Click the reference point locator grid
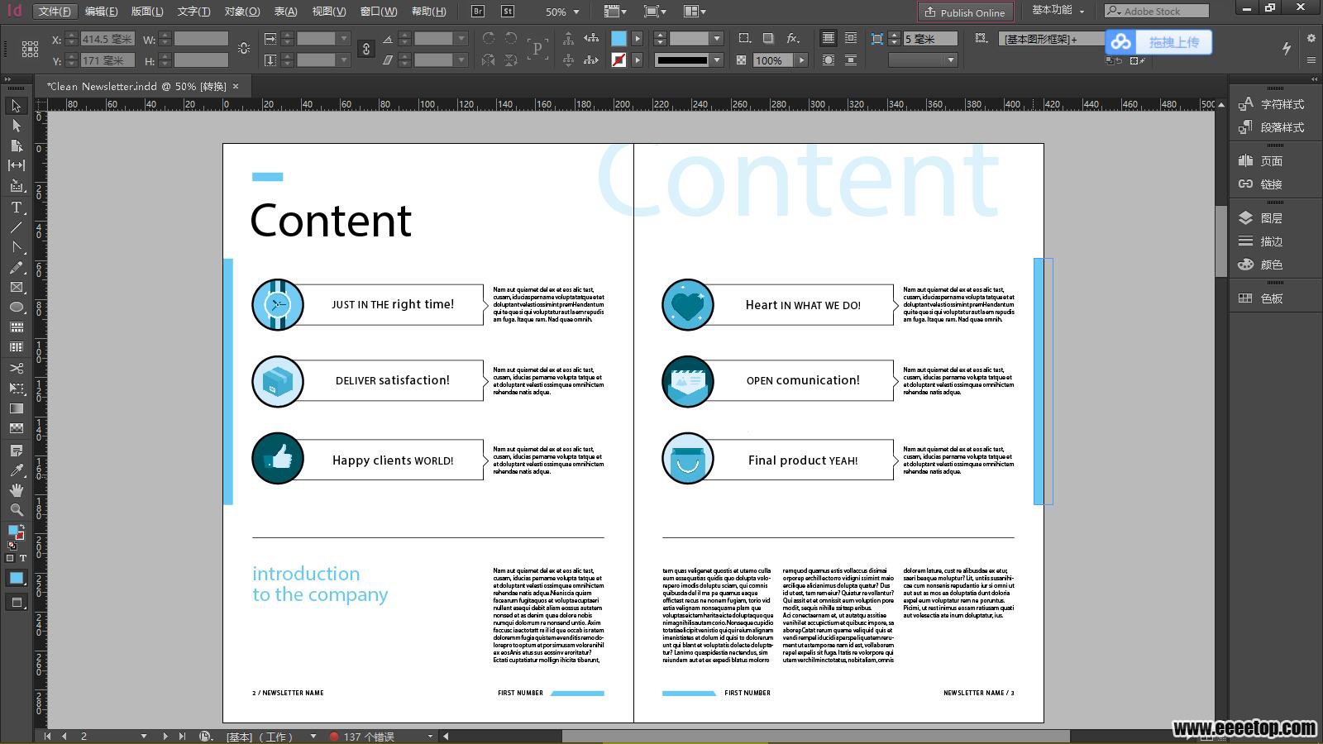The width and height of the screenshot is (1323, 744). [30, 49]
